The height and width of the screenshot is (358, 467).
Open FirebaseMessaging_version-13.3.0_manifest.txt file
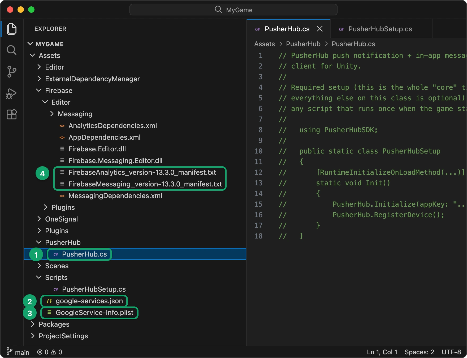[135, 184]
